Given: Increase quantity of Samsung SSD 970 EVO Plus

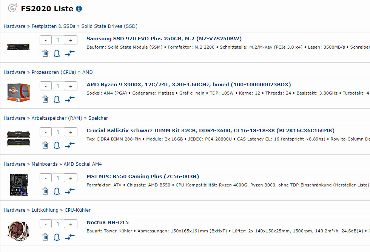Looking at the screenshot, I should [x=71, y=40].
